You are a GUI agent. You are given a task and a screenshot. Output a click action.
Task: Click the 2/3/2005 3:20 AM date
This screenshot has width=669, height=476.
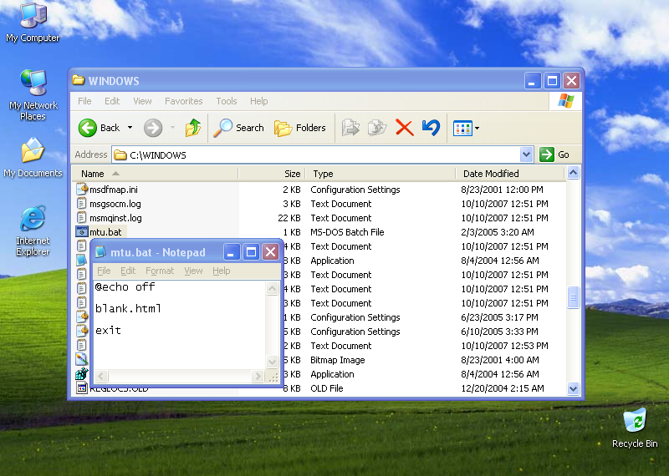[x=498, y=232]
